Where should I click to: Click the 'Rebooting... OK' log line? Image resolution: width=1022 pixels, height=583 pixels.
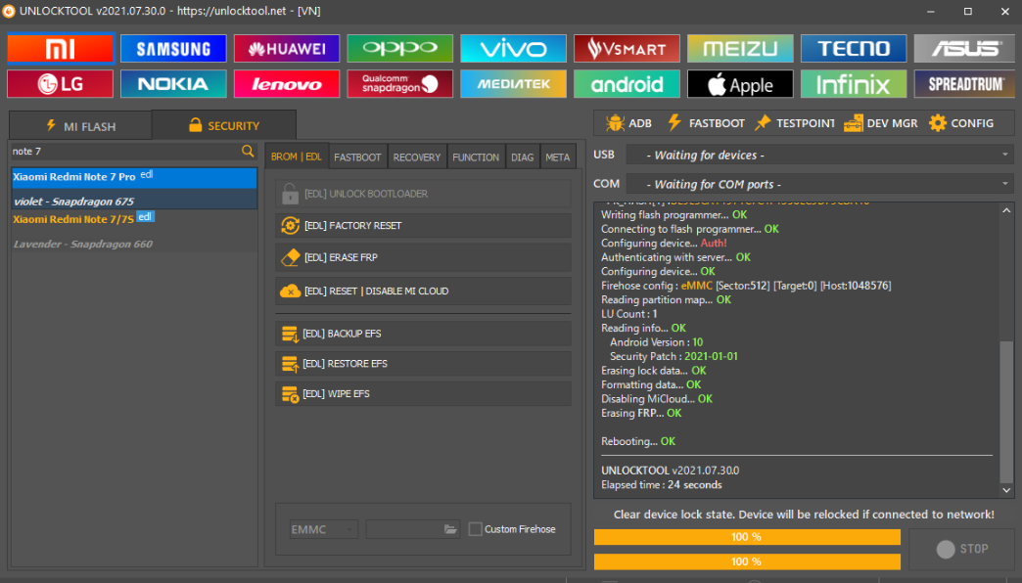tap(638, 441)
